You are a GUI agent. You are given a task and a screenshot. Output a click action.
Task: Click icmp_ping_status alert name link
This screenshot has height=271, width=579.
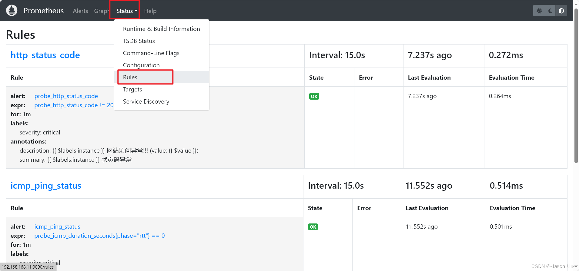[57, 226]
